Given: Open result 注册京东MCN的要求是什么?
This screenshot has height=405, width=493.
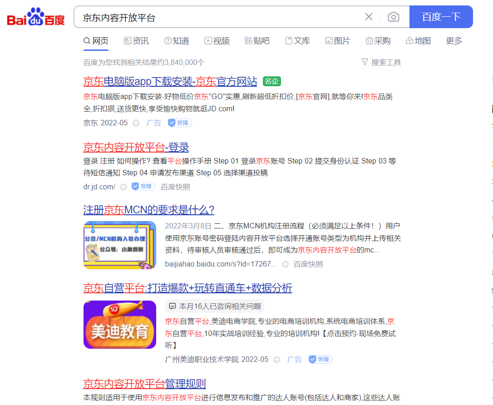Looking at the screenshot, I should (x=149, y=210).
